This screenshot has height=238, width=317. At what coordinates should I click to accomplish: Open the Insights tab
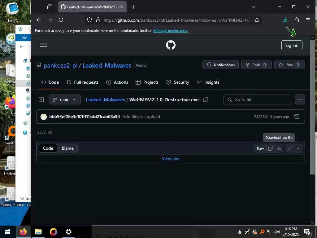pyautogui.click(x=208, y=82)
